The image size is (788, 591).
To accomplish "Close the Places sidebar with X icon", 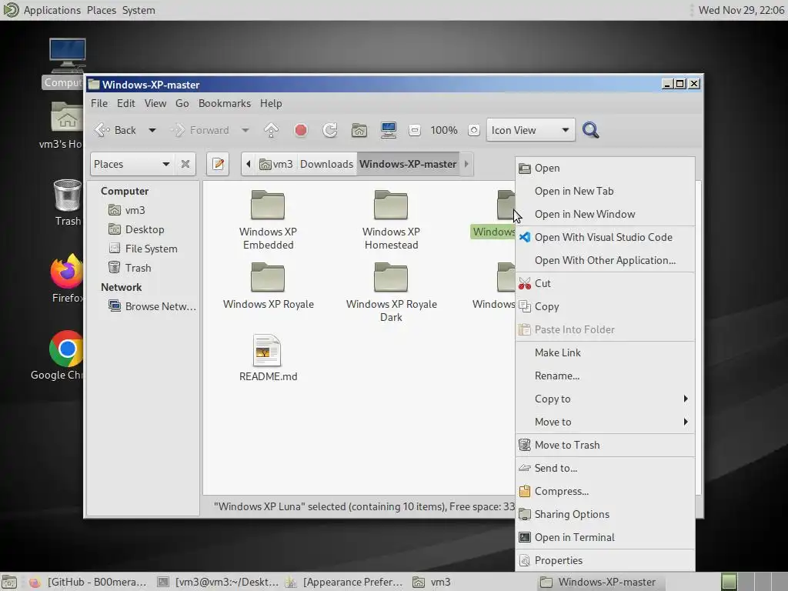I will coord(185,164).
